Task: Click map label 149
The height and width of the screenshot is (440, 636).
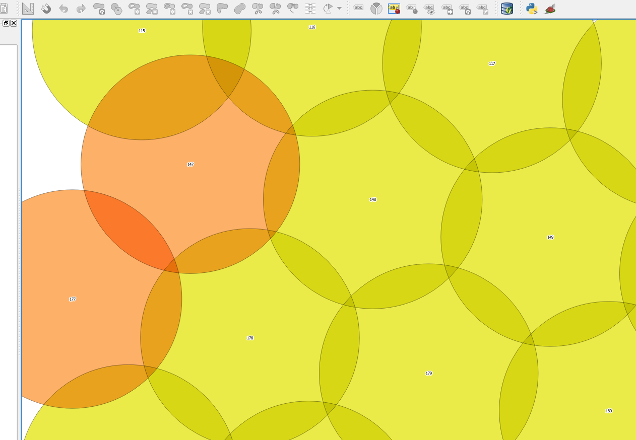Action: 550,237
